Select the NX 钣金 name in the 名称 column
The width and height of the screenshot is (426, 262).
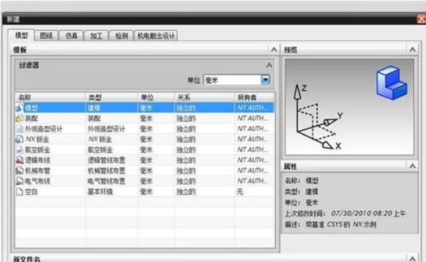(x=37, y=140)
